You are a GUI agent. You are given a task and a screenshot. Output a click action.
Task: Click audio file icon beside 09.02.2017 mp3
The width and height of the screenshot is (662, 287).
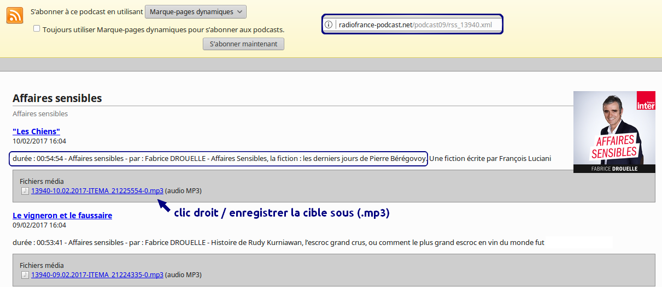(x=25, y=275)
